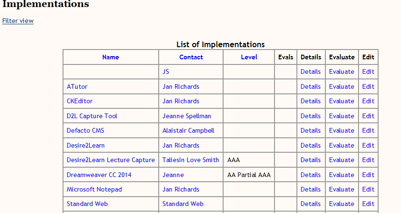Click Evaluate in Microsoft Notepad row
Screen dimensions: 401x213
[342, 189]
